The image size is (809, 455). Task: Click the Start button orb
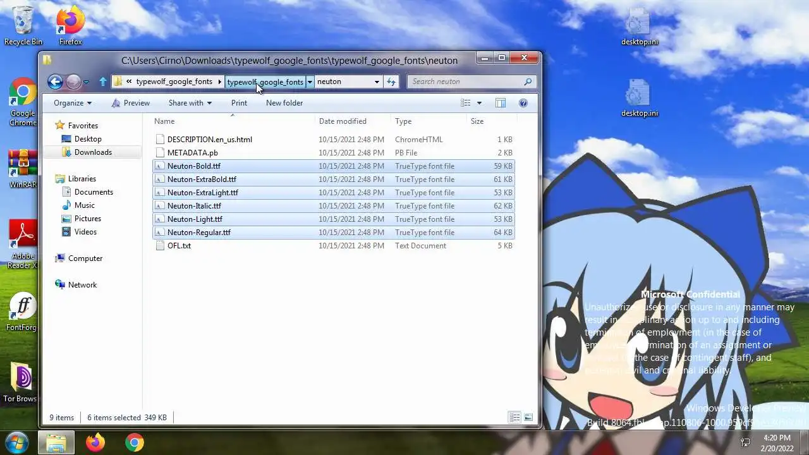click(x=17, y=442)
